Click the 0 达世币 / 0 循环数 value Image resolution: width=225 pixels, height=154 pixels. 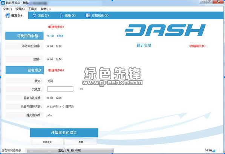[60, 107]
